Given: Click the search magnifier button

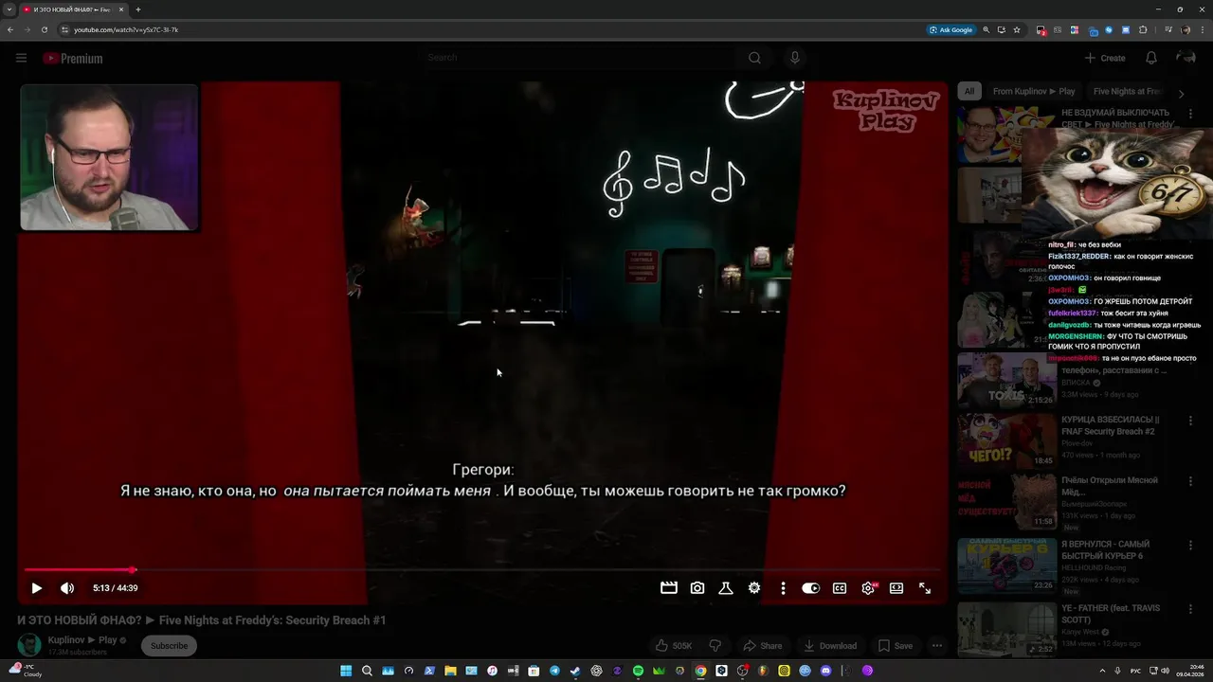Looking at the screenshot, I should click(754, 58).
